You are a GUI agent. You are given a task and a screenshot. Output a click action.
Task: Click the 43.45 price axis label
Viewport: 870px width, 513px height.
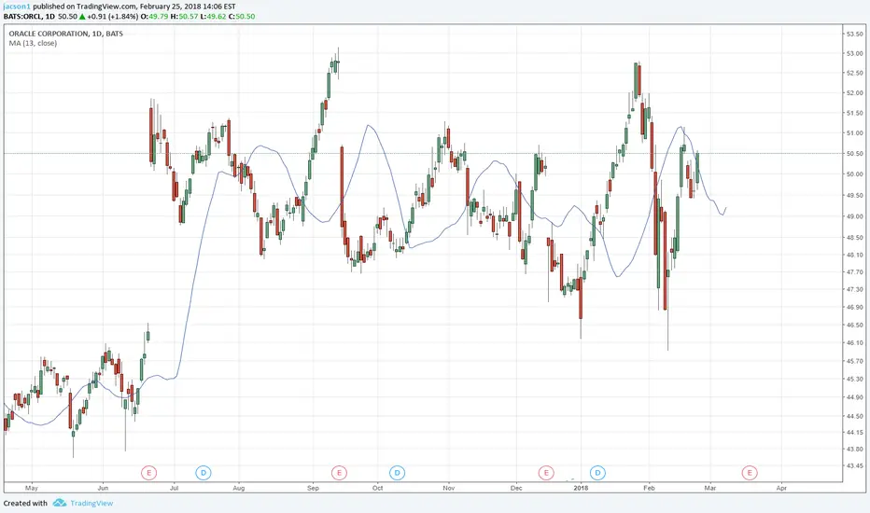point(854,465)
